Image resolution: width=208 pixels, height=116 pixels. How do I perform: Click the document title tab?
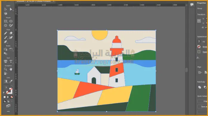pyautogui.click(x=34, y=1)
